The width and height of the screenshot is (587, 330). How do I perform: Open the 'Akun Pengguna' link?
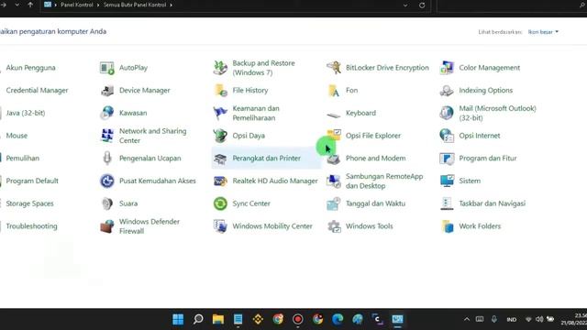pyautogui.click(x=30, y=68)
